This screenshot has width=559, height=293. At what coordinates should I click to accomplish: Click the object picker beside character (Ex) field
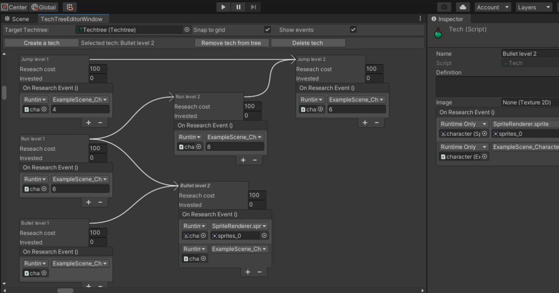484,156
